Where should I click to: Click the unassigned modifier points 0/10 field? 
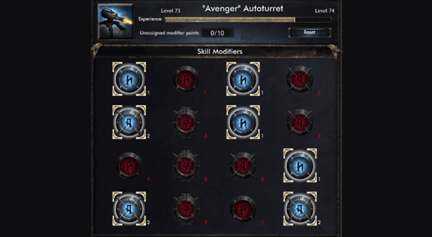pyautogui.click(x=217, y=33)
